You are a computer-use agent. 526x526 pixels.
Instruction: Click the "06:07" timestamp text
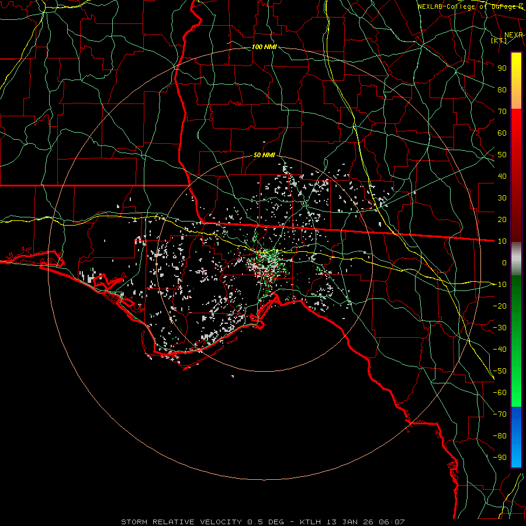tap(392, 522)
